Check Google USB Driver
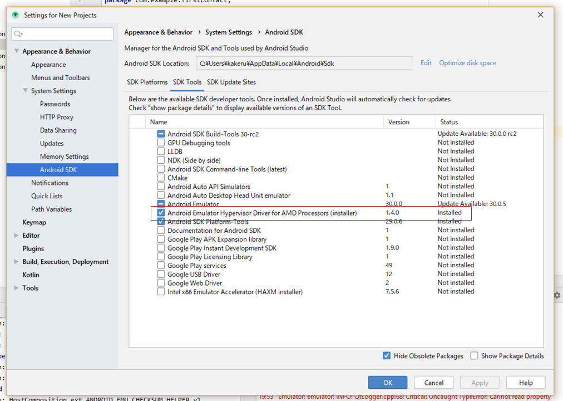 point(161,274)
